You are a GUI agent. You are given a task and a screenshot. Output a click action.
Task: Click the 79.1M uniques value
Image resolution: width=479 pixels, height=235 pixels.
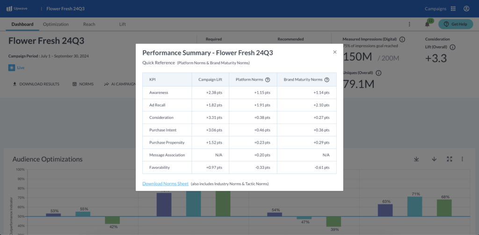[x=359, y=84]
